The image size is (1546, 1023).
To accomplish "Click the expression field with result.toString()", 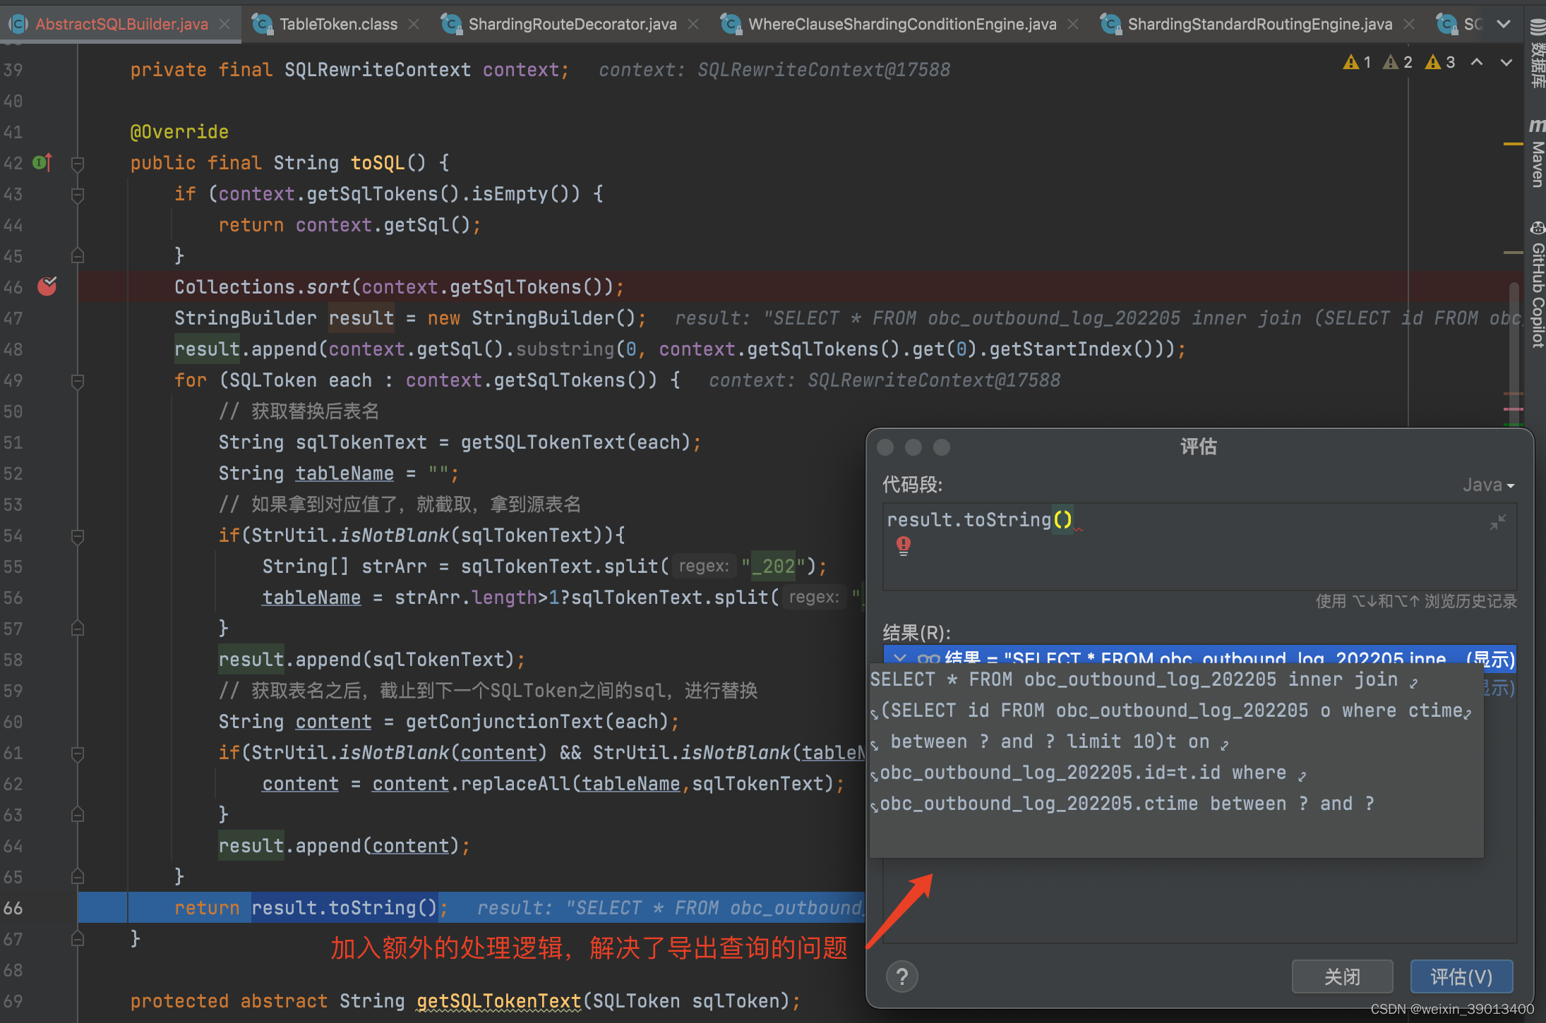I will (x=1199, y=546).
